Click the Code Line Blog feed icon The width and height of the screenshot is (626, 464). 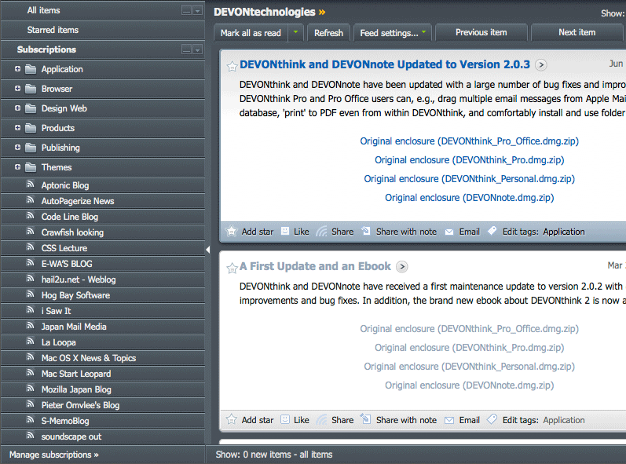[31, 215]
